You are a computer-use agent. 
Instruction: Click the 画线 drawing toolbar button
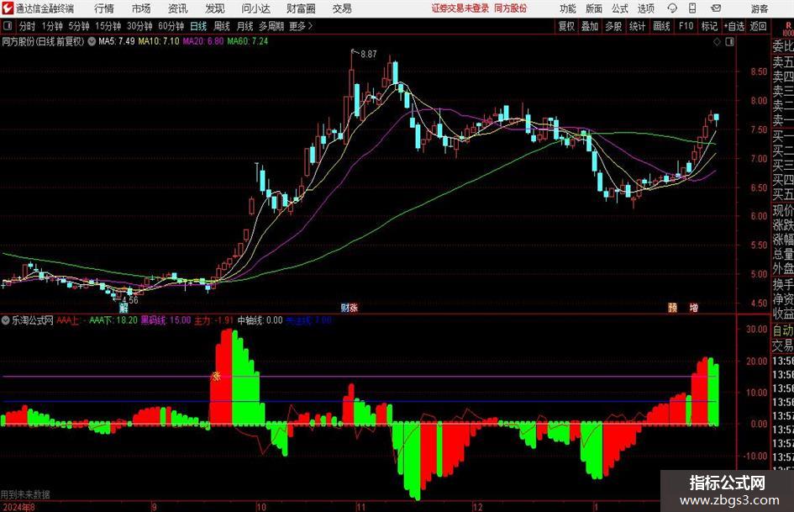pyautogui.click(x=661, y=26)
